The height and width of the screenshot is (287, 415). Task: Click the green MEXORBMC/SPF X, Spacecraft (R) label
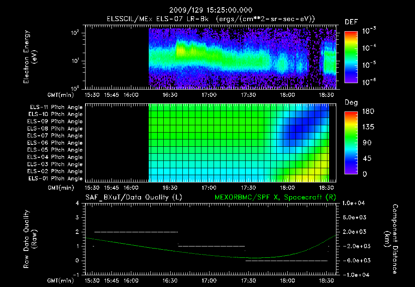point(275,197)
